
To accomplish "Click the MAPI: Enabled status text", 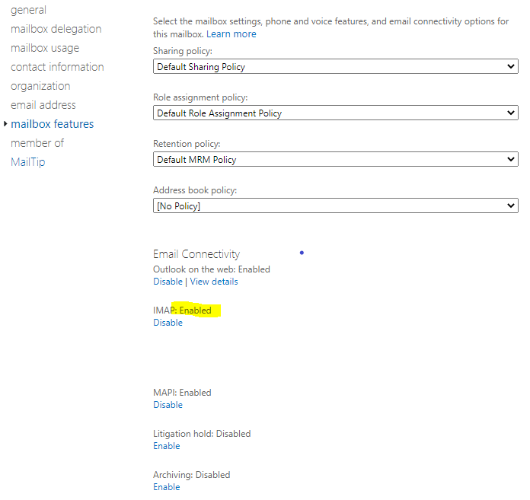I will (182, 393).
